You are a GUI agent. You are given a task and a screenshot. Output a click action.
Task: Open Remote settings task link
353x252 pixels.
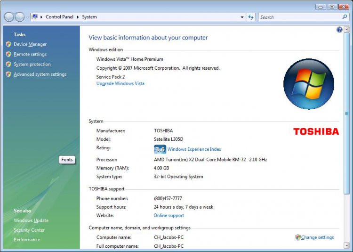click(x=30, y=54)
